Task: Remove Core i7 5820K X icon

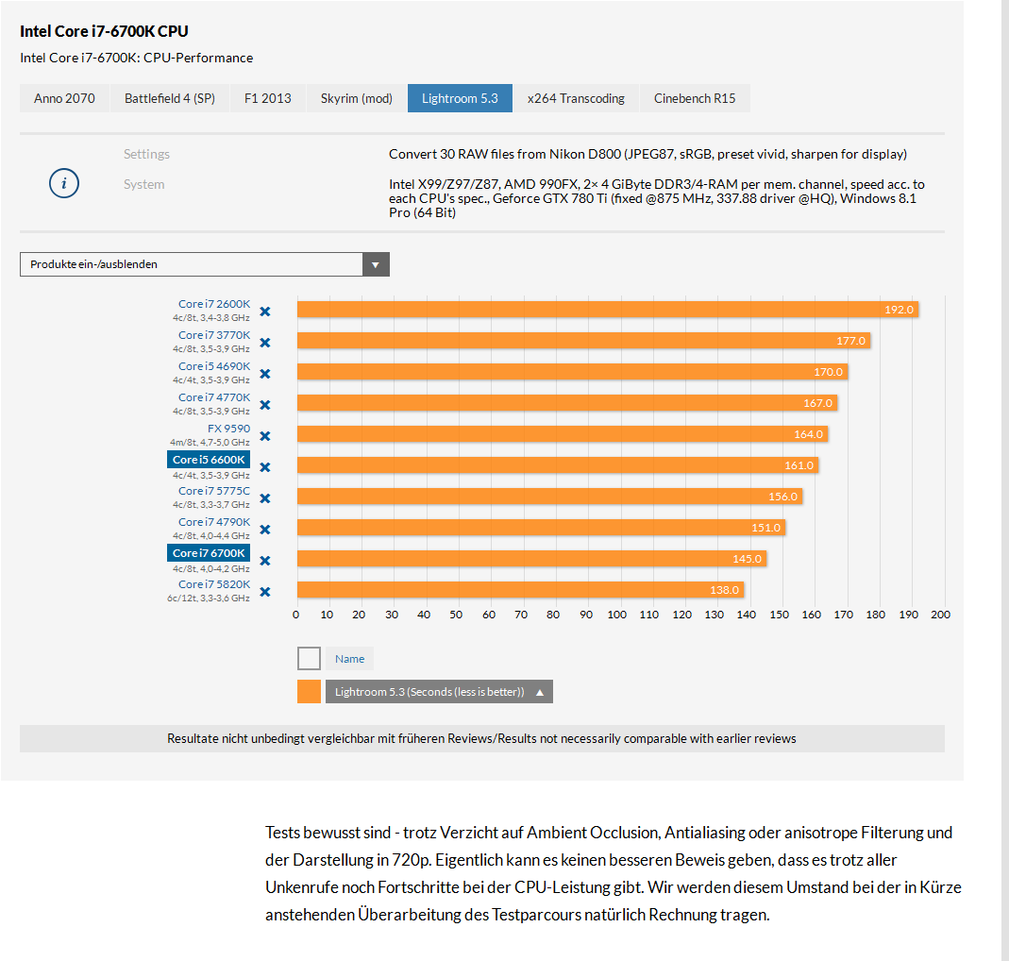Action: click(264, 592)
